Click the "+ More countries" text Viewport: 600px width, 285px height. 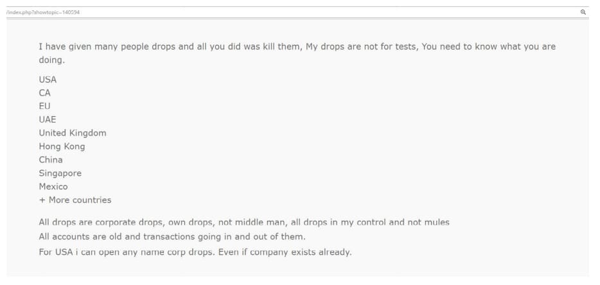click(75, 200)
